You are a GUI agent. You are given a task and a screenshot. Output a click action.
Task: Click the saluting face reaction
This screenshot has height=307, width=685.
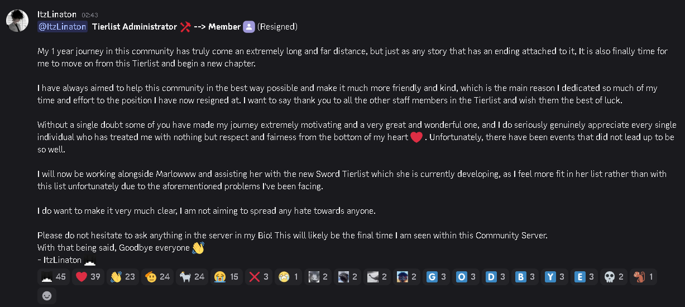coord(157,277)
